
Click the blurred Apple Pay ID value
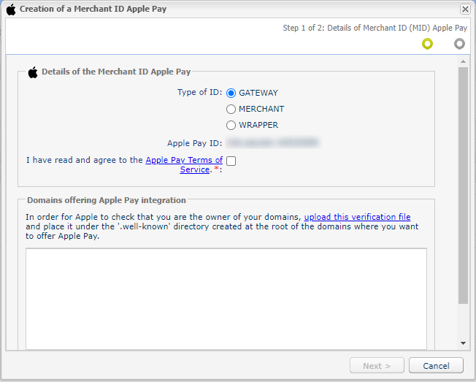tap(273, 142)
